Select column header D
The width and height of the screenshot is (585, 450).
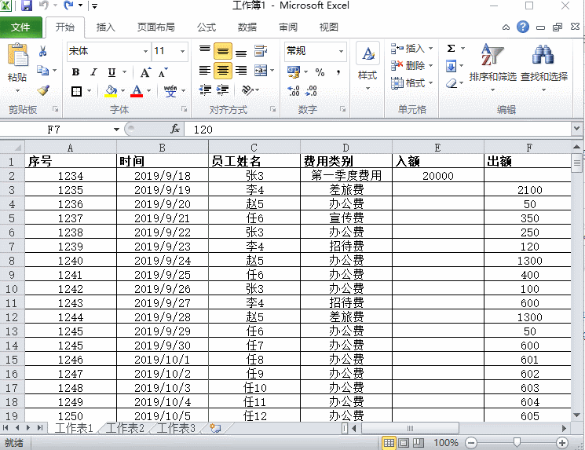click(x=346, y=148)
